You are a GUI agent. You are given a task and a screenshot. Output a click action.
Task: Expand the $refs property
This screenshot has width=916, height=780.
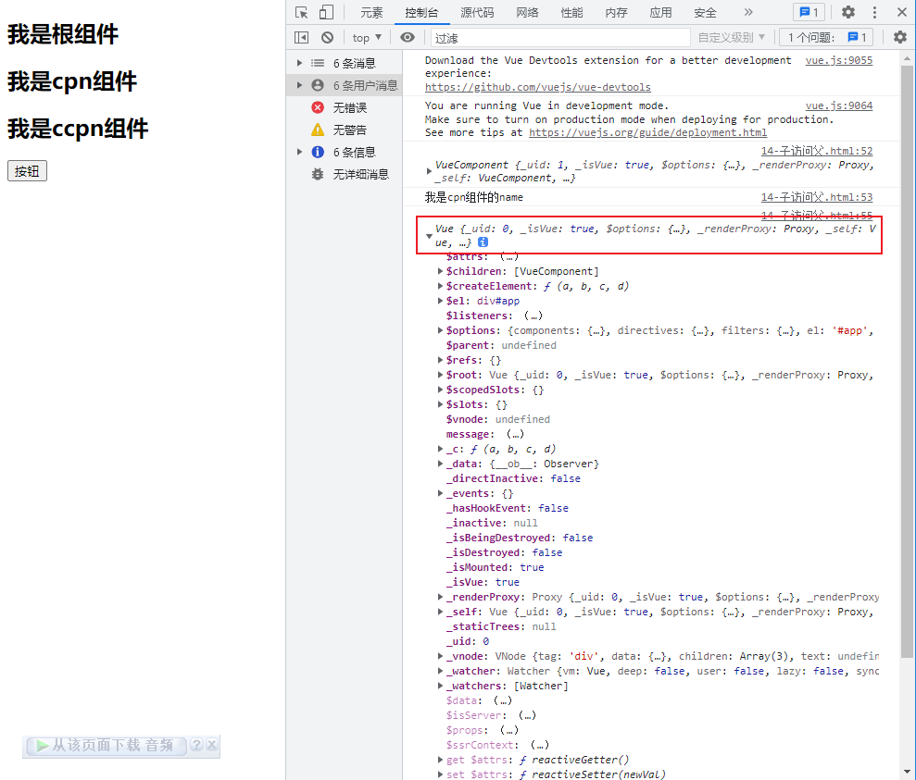pos(441,360)
